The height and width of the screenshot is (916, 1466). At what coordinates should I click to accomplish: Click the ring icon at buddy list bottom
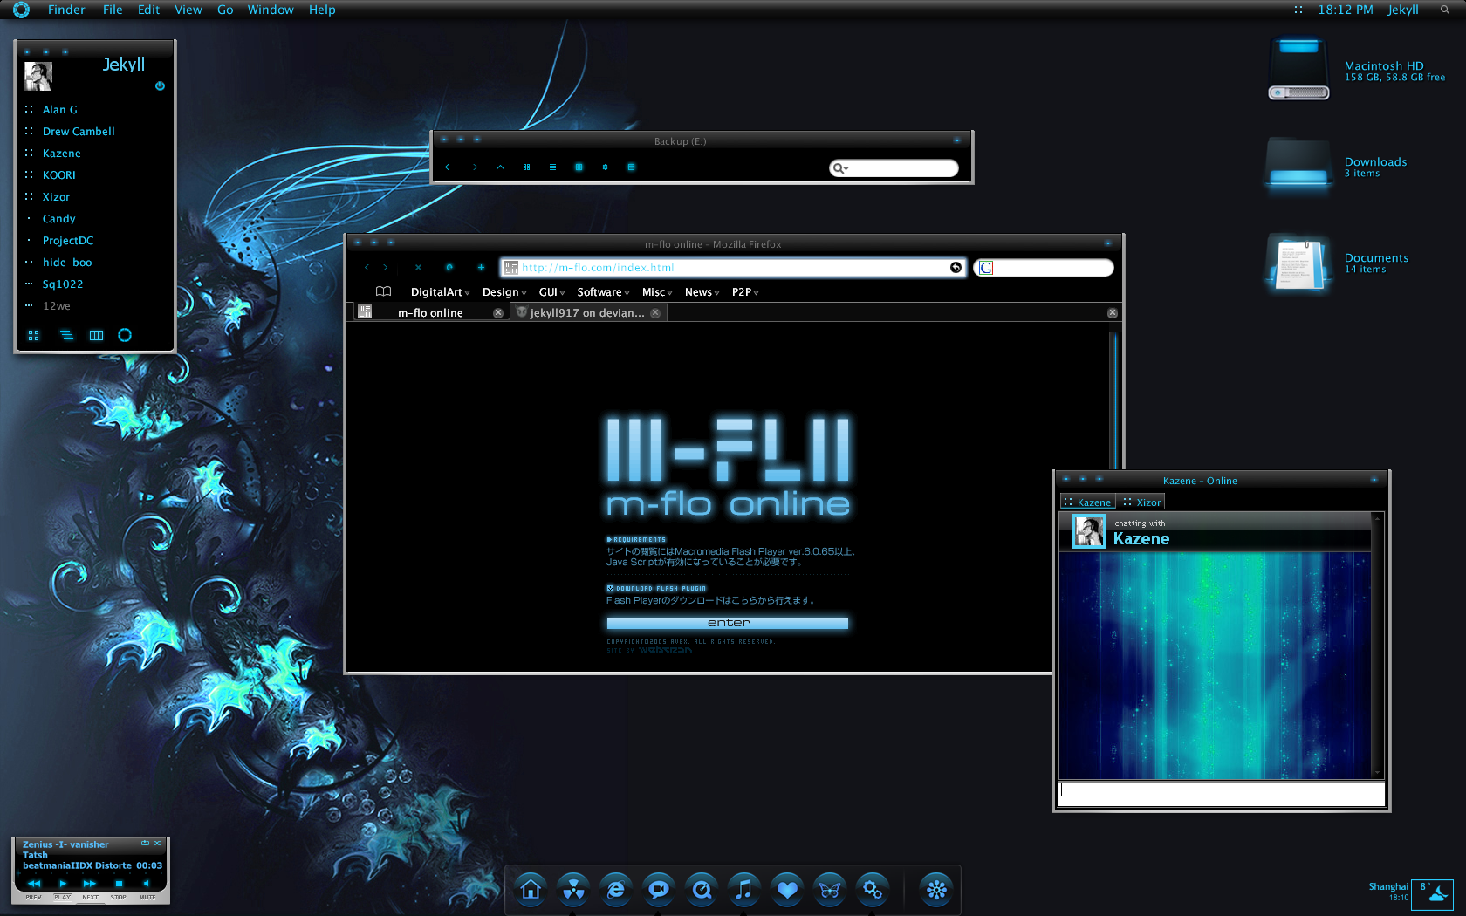(125, 335)
